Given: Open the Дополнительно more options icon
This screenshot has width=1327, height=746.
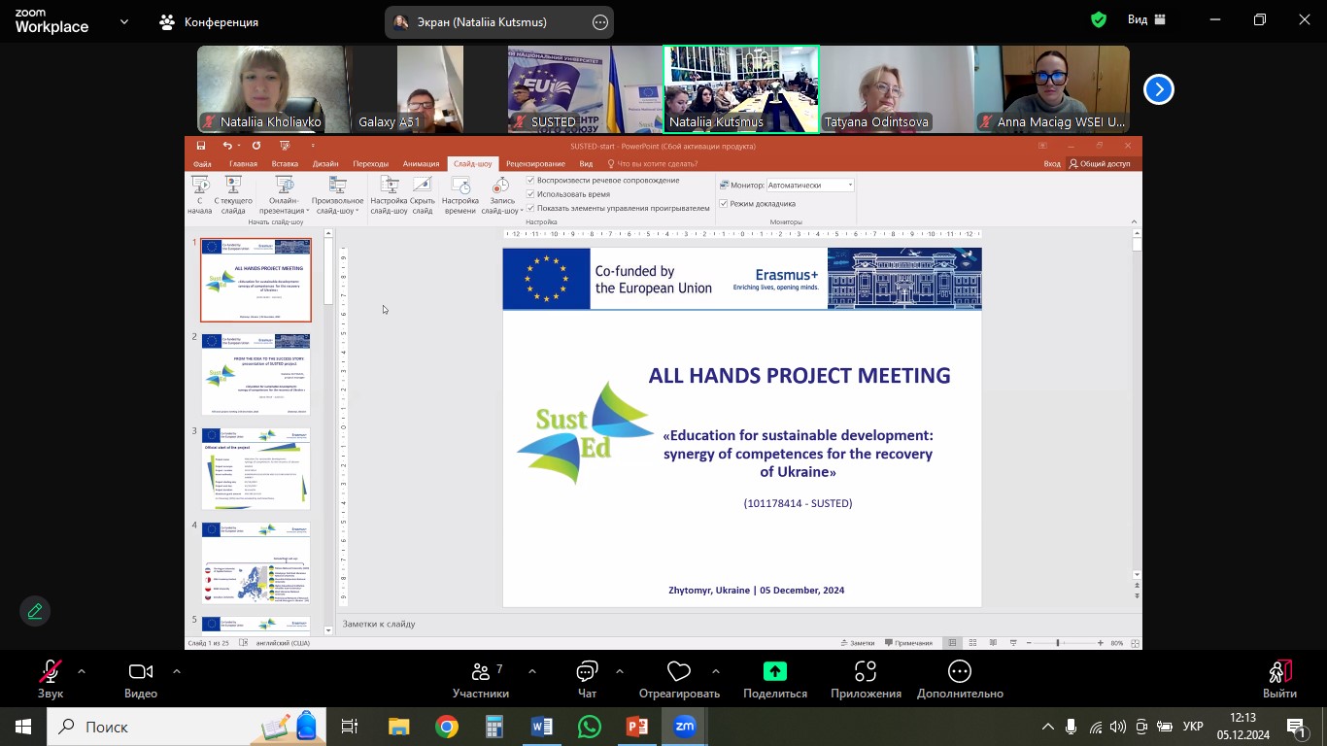Looking at the screenshot, I should pos(959,672).
